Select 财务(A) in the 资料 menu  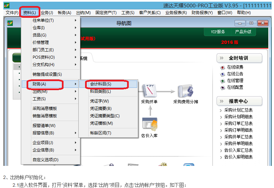coord(51,84)
